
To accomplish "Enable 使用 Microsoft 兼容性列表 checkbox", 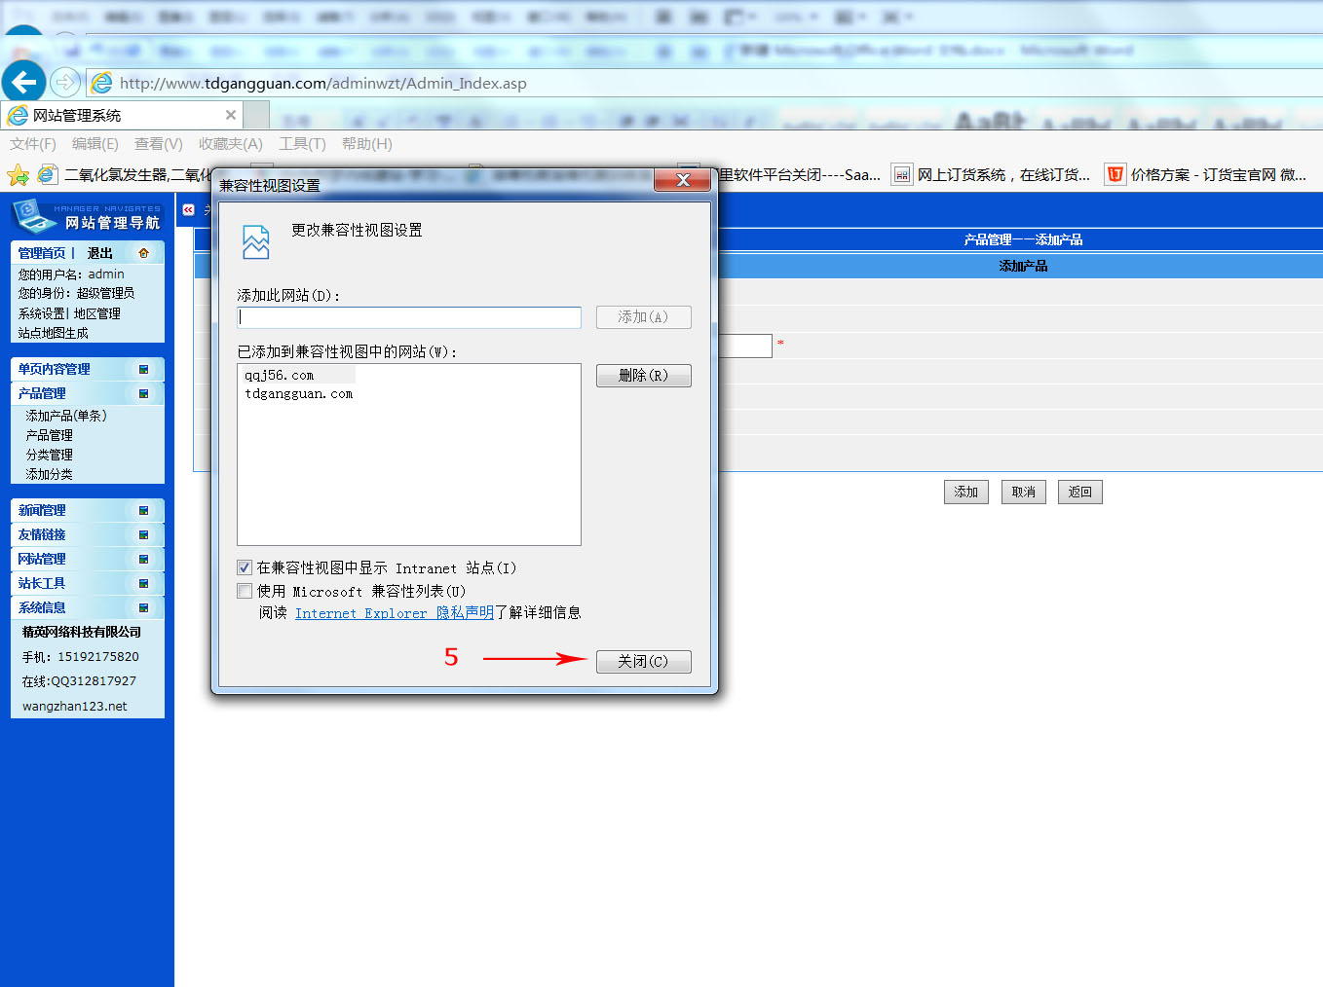I will (245, 591).
